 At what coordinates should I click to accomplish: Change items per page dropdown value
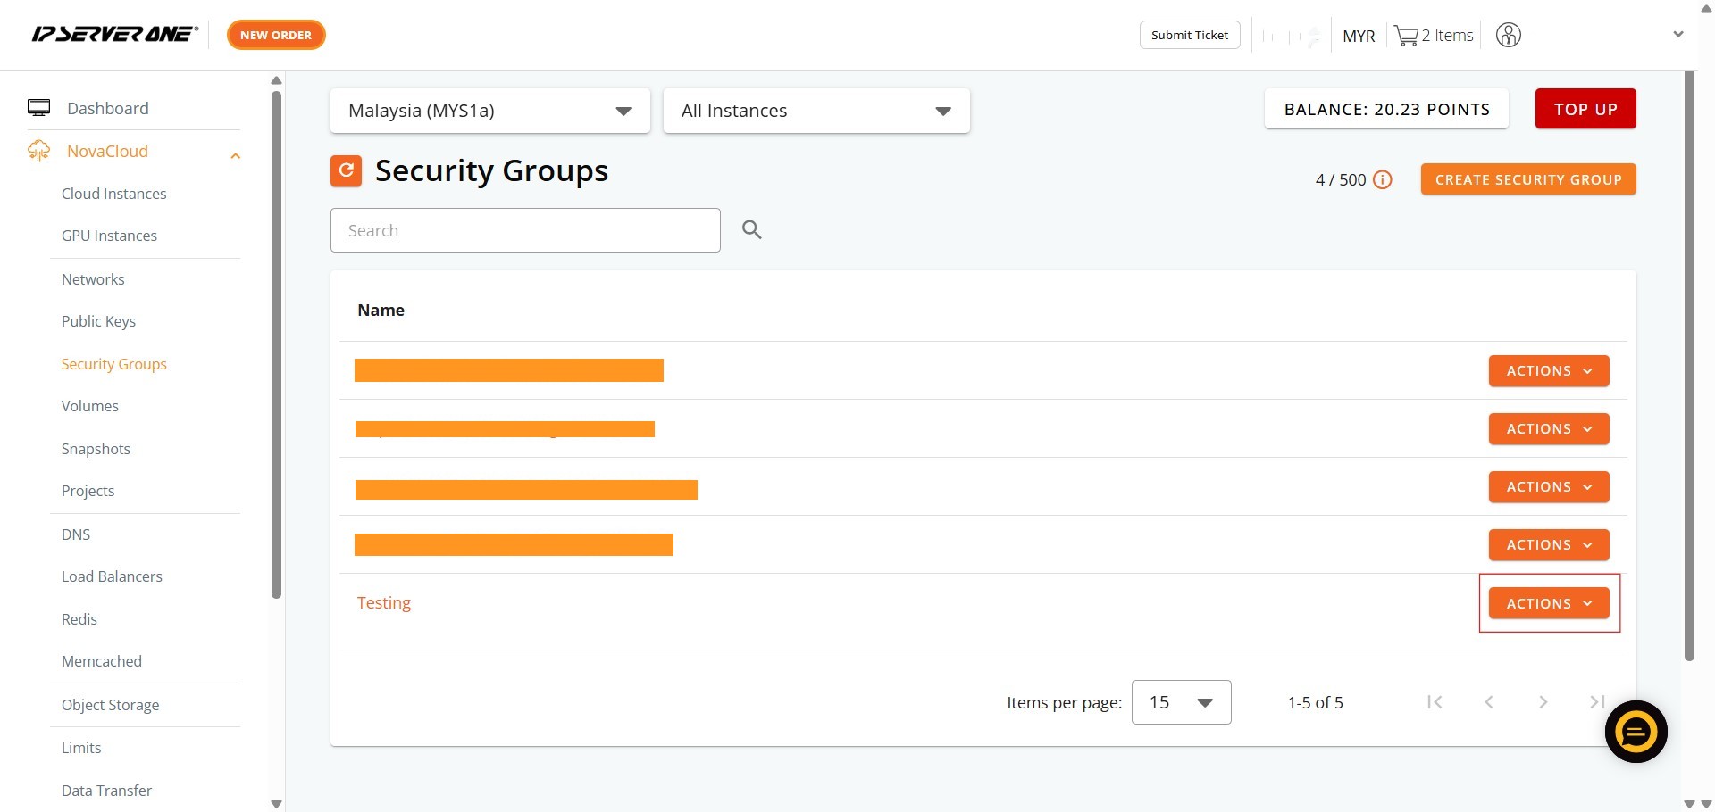tap(1180, 702)
